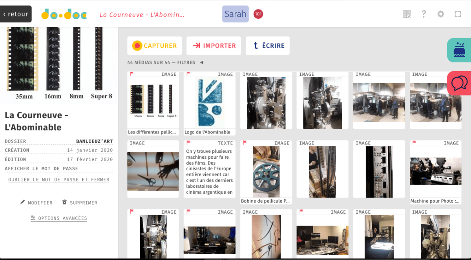Click AFFICHER LE MOT DE PASSE

tap(41, 168)
